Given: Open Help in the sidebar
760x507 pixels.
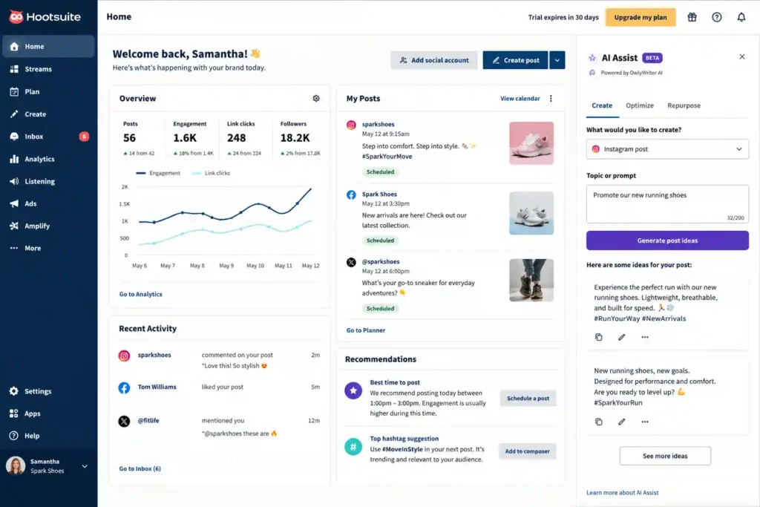Looking at the screenshot, I should (x=48, y=436).
